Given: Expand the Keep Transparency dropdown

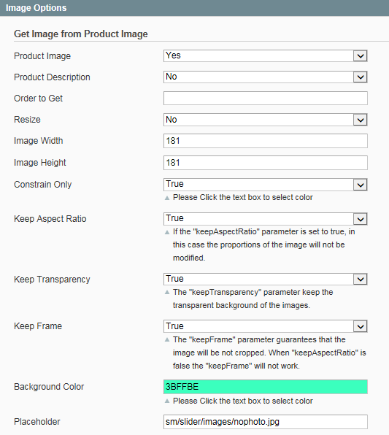Looking at the screenshot, I should pyautogui.click(x=265, y=279).
